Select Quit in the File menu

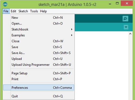coord(38,96)
